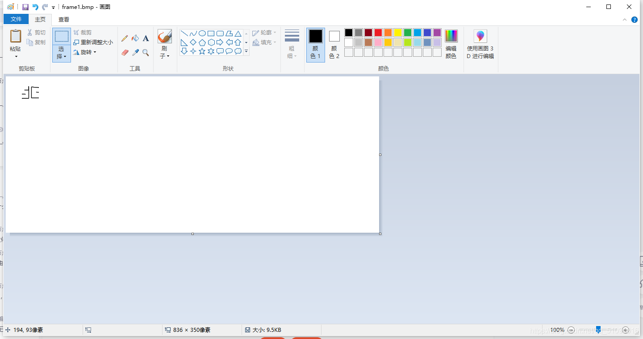Switch to the View (查看) tab
643x339 pixels.
coord(64,19)
